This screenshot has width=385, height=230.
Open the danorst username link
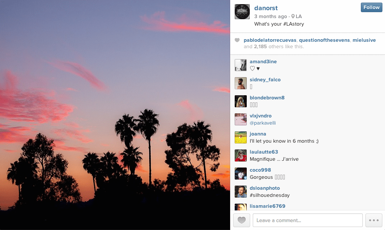[x=266, y=8]
